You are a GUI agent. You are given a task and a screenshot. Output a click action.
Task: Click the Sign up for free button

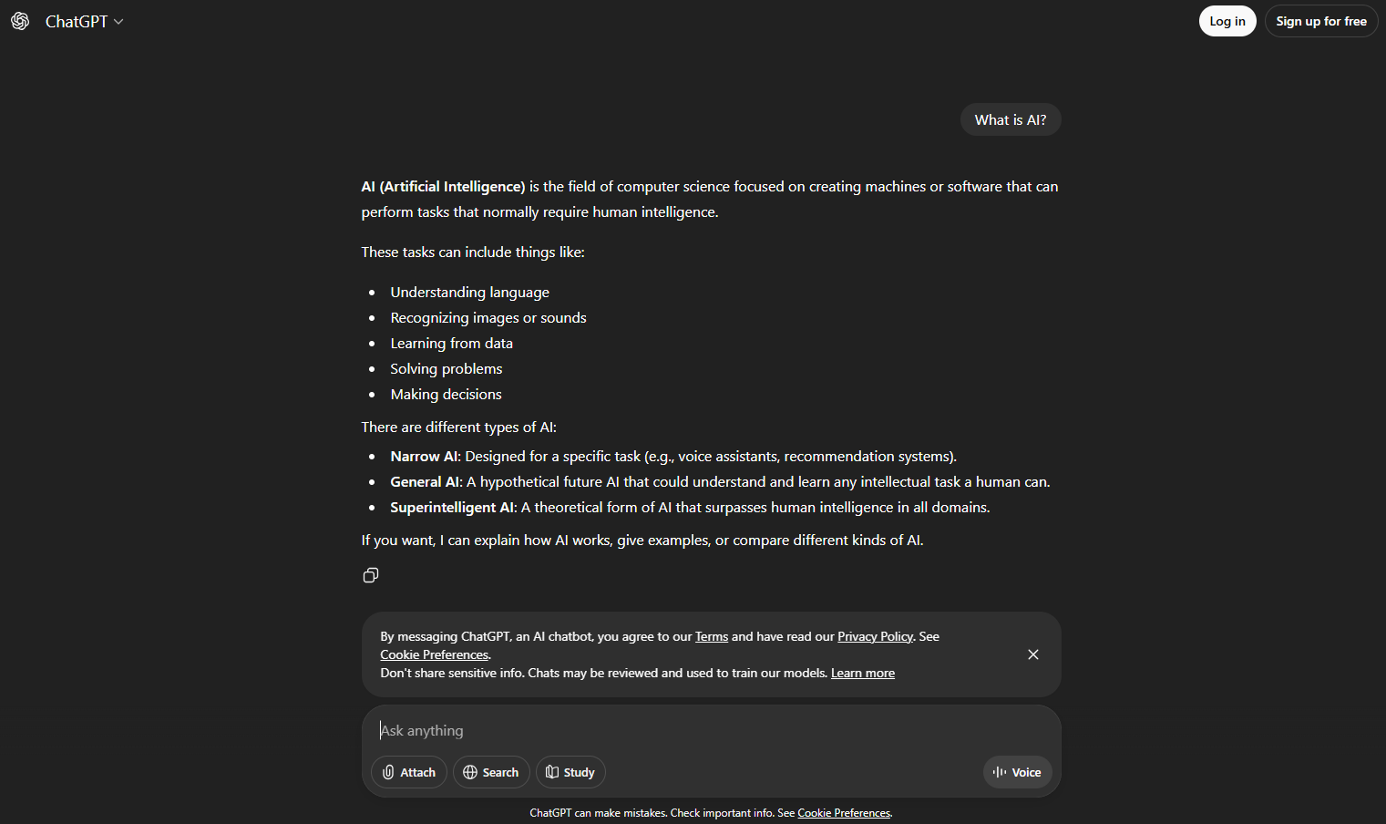pos(1321,20)
